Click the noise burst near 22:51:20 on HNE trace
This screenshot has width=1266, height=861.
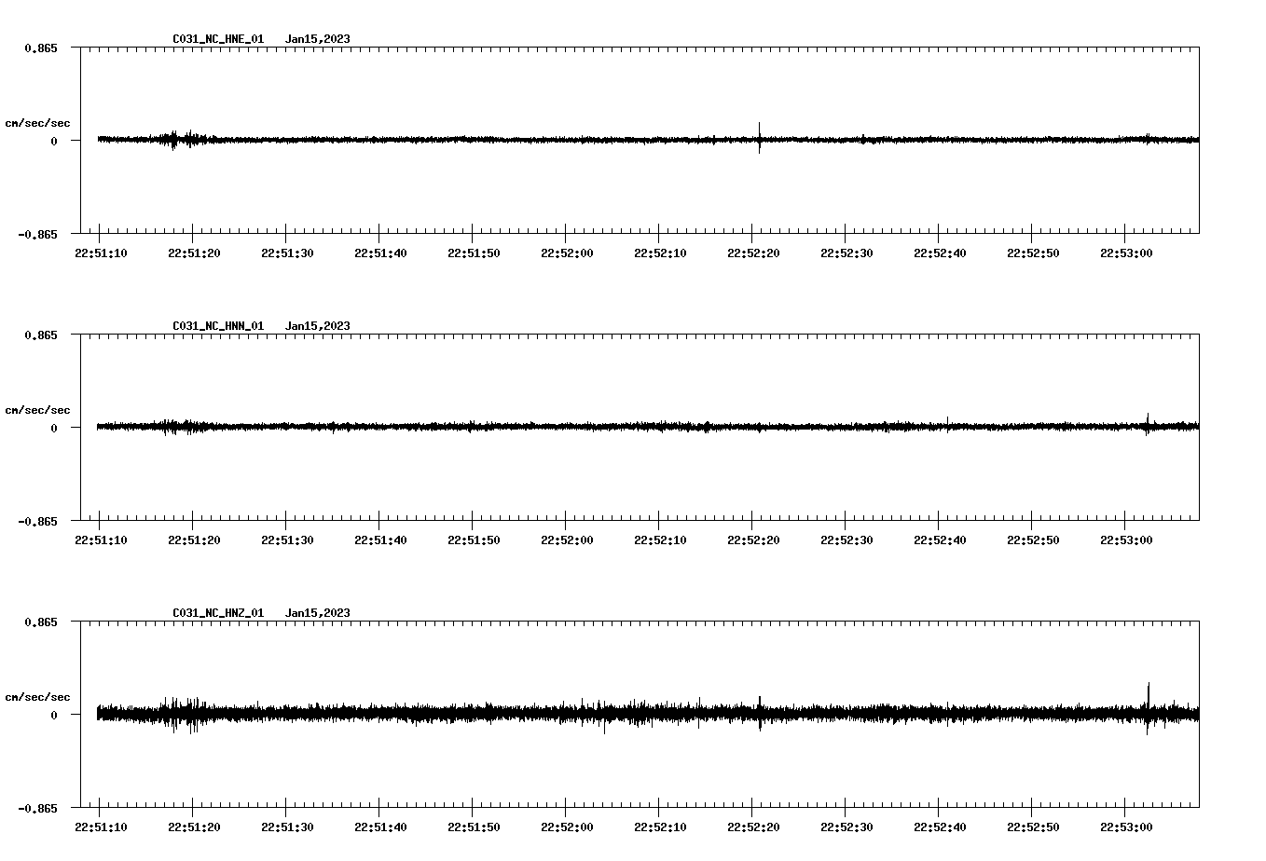click(177, 140)
